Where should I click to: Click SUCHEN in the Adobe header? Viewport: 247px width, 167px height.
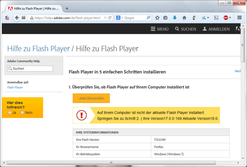185,29
